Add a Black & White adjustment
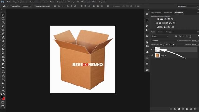 (x=163, y=23)
